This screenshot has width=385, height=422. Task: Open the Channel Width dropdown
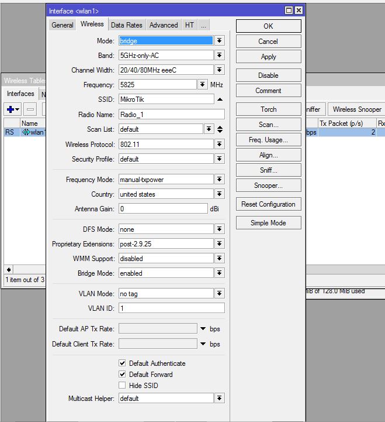[x=220, y=70]
